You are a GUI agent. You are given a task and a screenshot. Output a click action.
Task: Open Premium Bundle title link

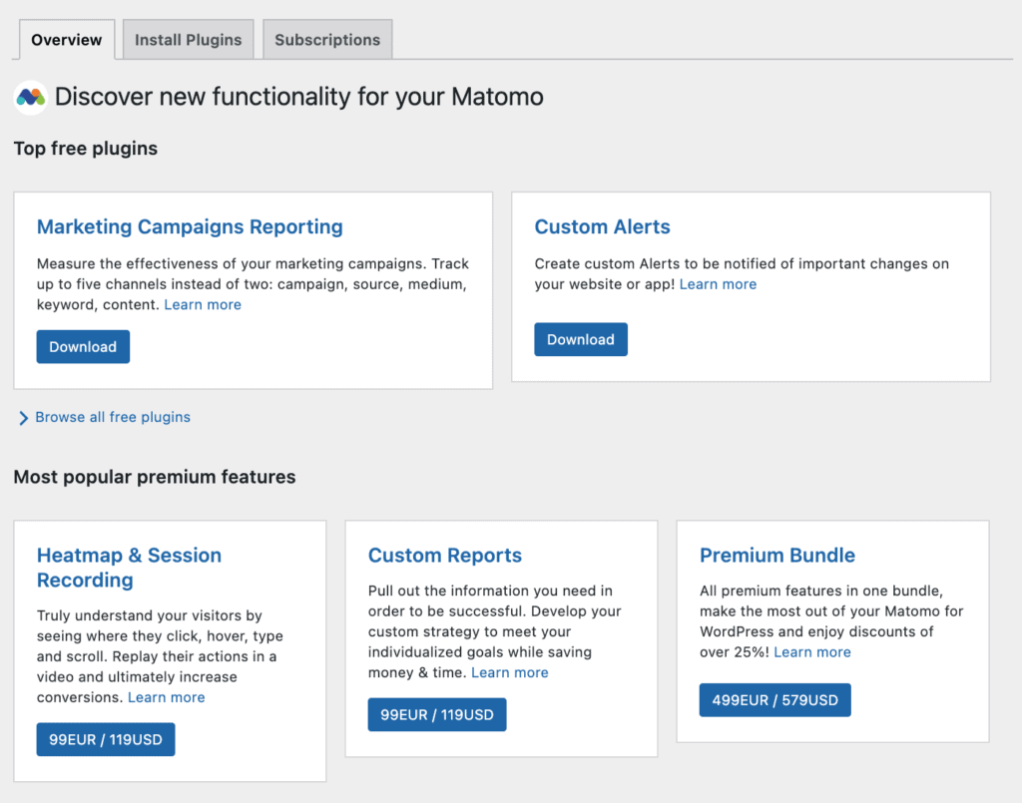776,555
